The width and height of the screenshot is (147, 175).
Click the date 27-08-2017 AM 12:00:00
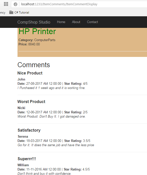pyautogui.click(x=44, y=83)
